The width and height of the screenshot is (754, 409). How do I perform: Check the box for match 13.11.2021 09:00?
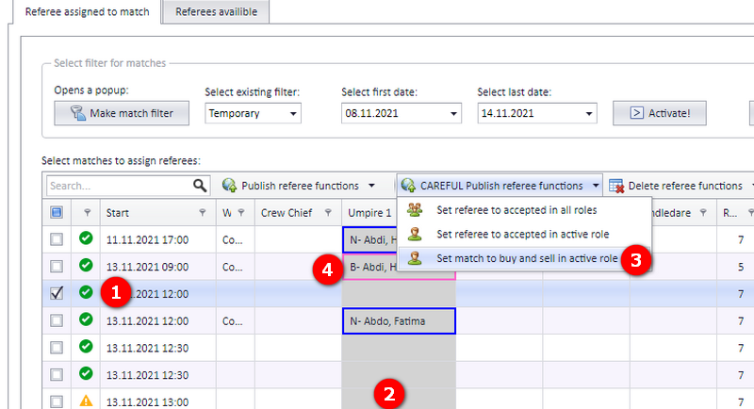click(x=57, y=267)
